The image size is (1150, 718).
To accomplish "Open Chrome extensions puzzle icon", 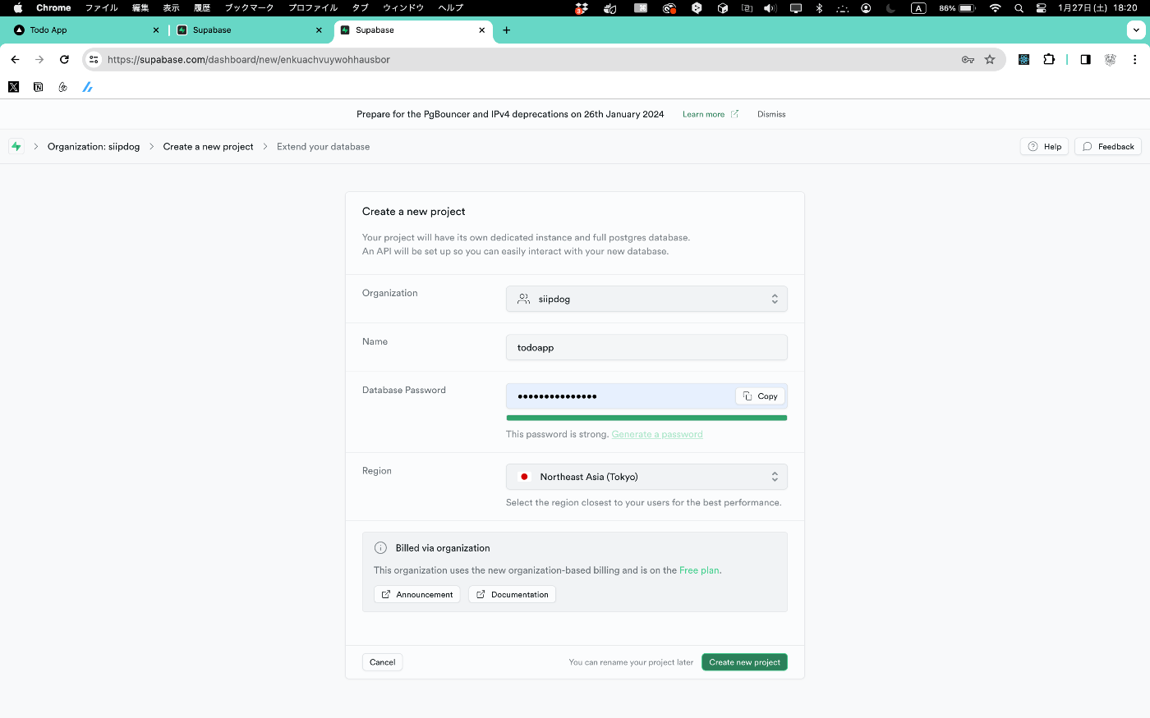I will tap(1049, 59).
